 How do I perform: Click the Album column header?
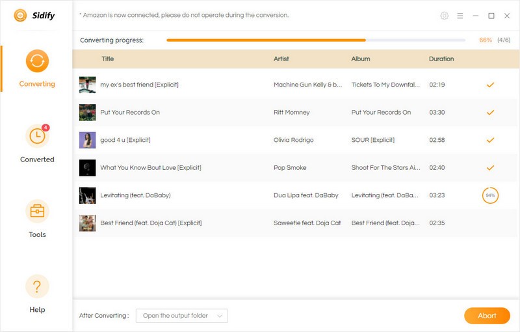(360, 59)
